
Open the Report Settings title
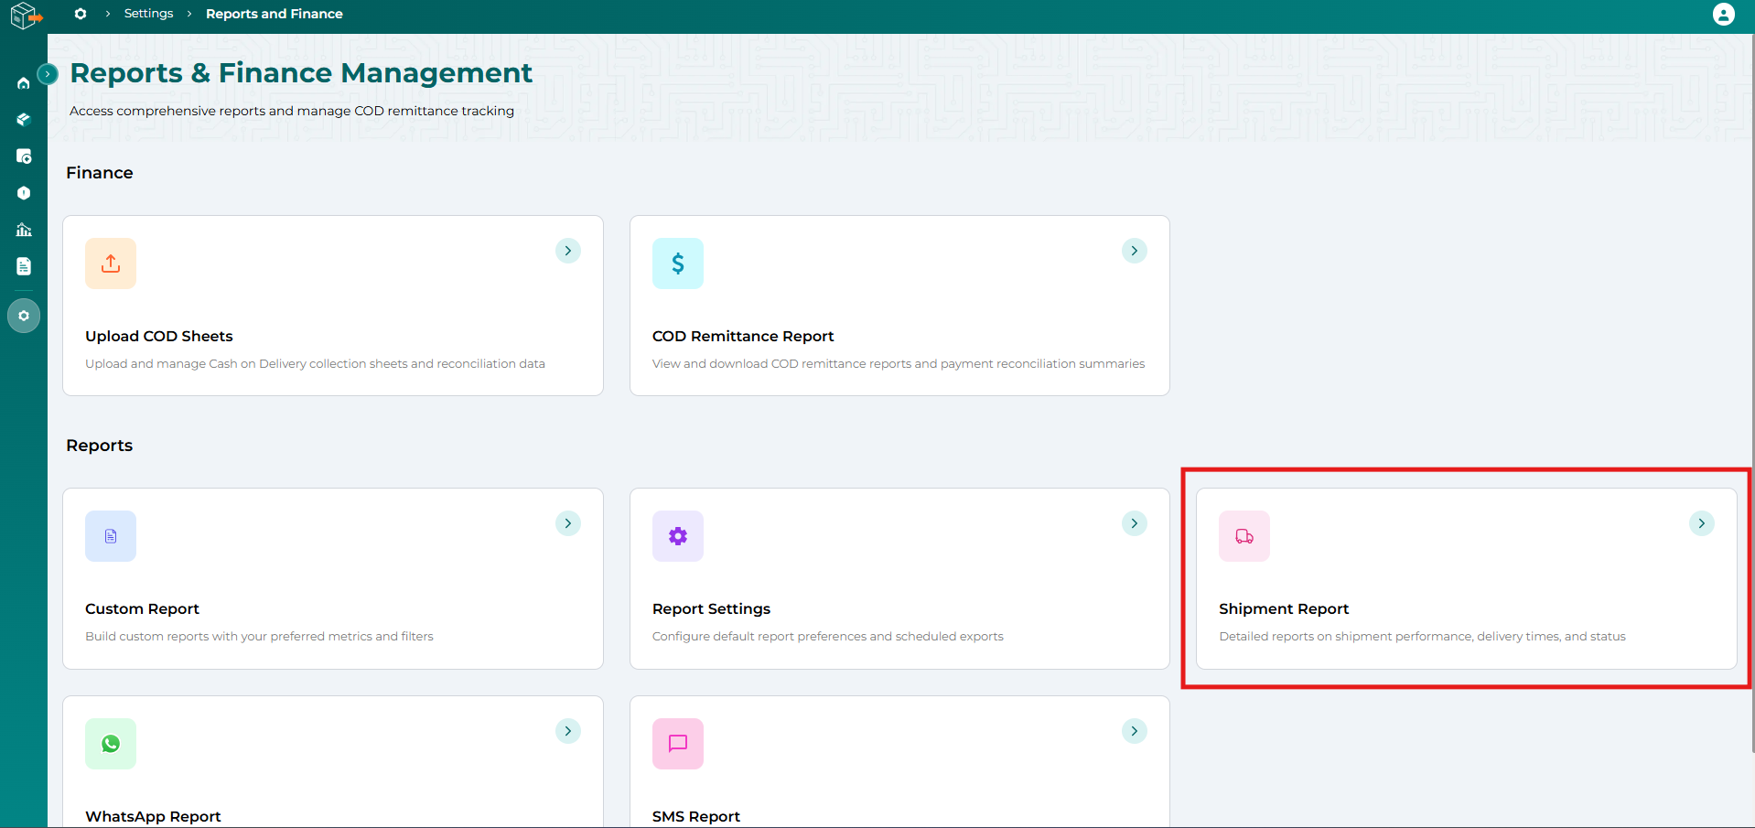pyautogui.click(x=711, y=609)
